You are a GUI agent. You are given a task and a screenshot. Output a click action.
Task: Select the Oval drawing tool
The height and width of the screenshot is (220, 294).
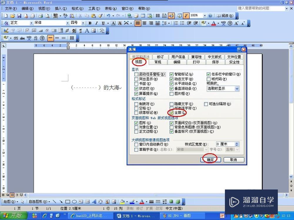click(x=74, y=202)
